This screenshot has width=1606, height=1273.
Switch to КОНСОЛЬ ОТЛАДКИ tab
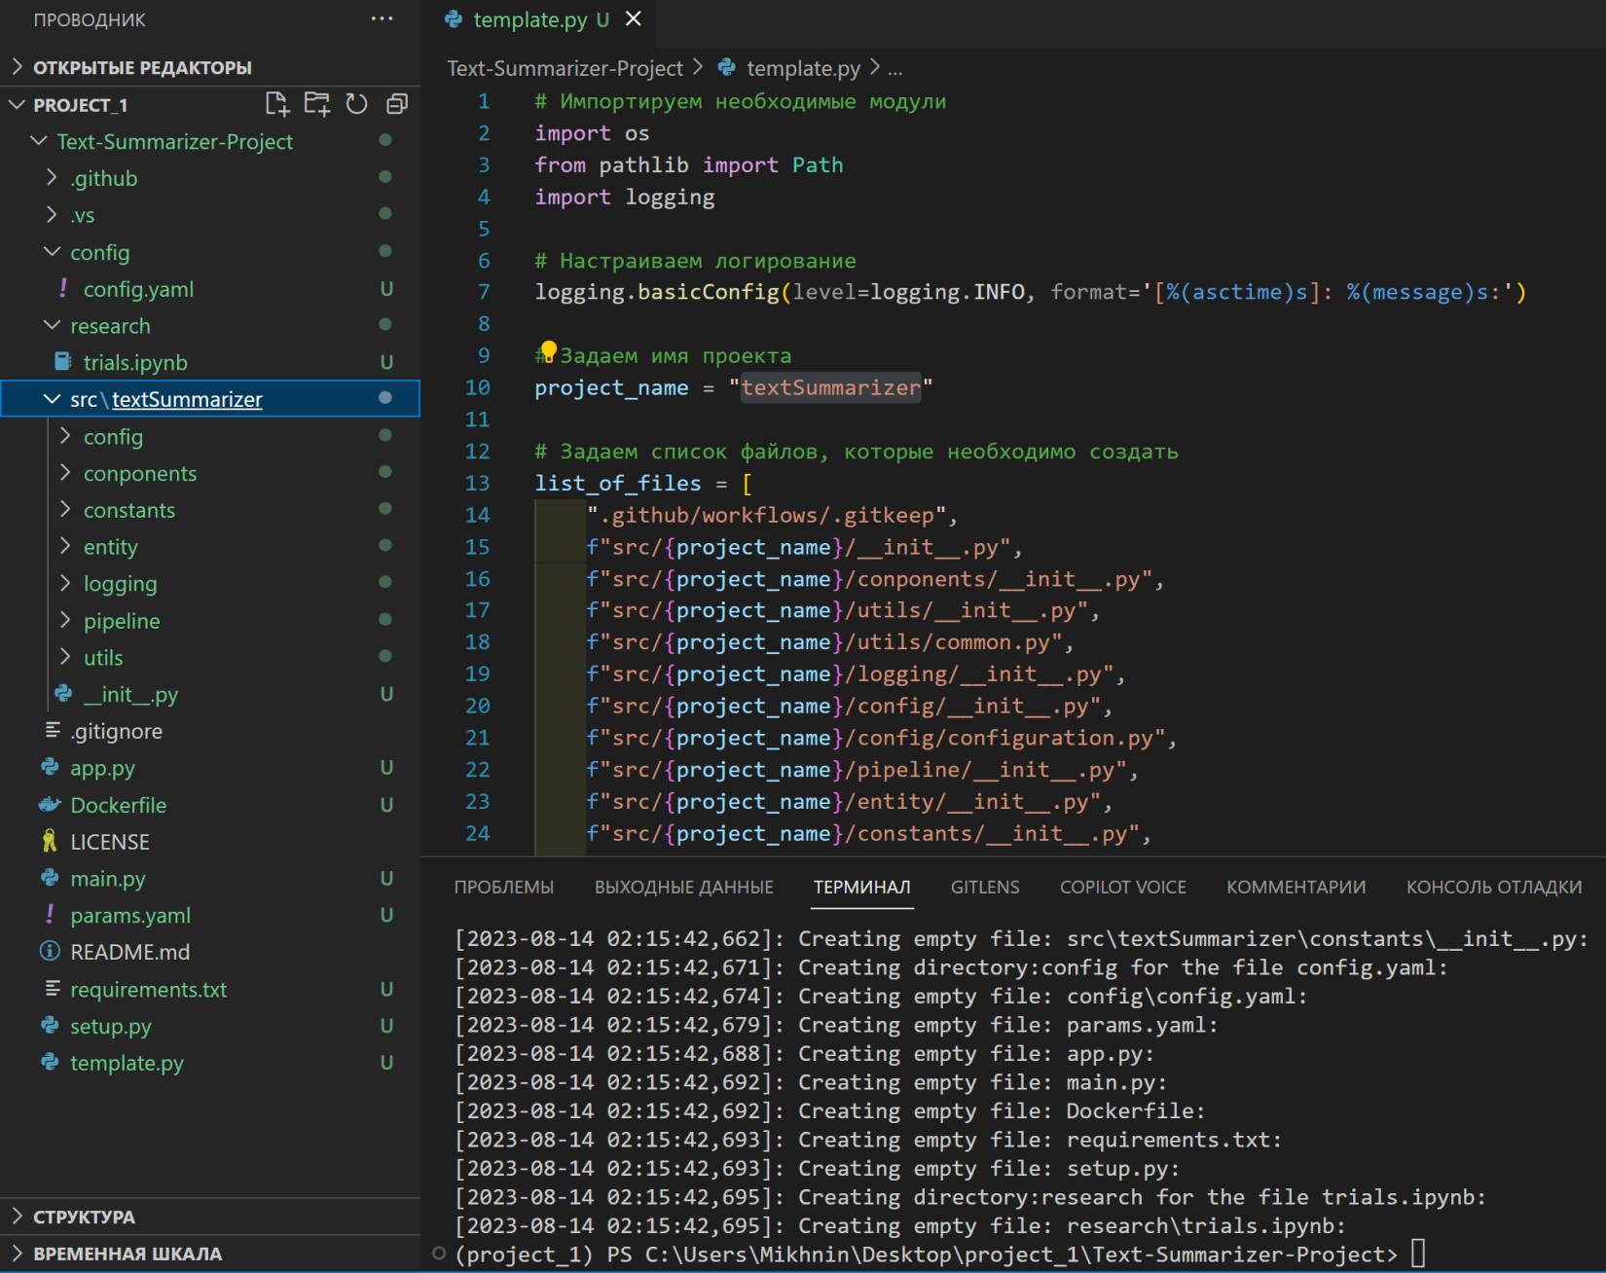(1493, 887)
